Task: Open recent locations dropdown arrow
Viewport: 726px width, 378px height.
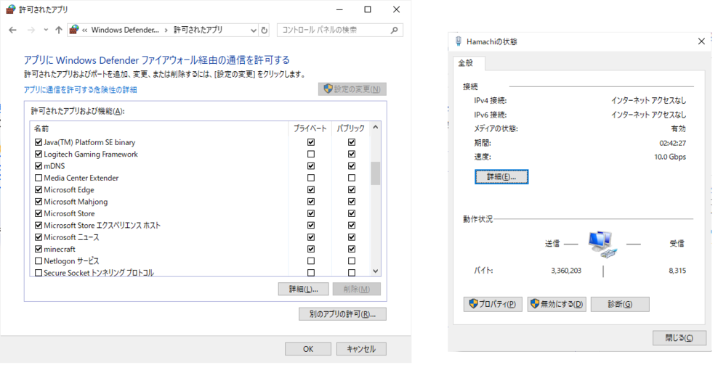Action: click(45, 30)
